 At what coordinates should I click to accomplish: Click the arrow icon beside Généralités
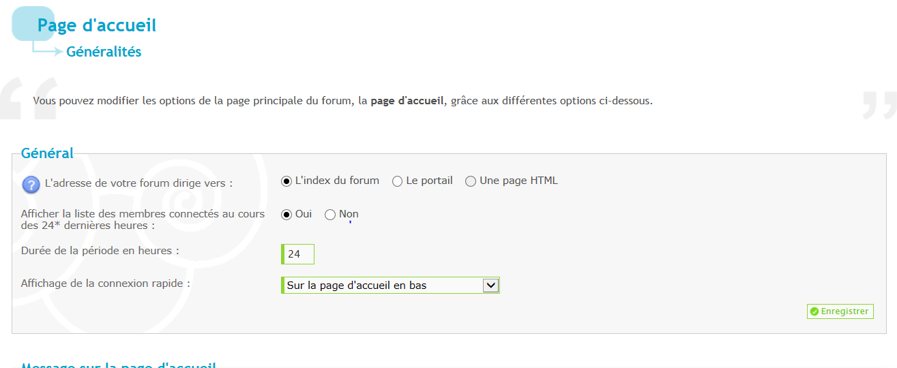point(48,51)
